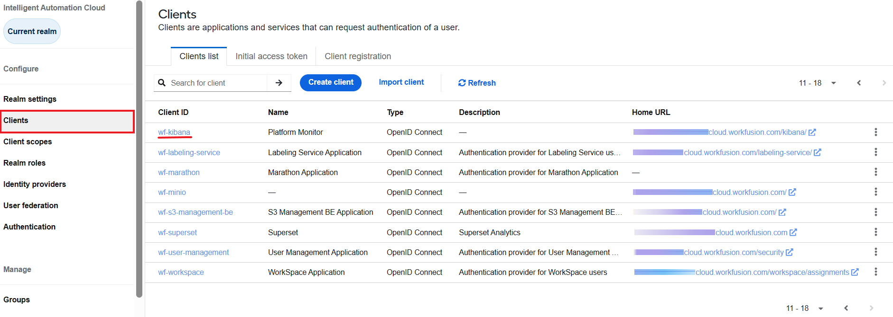Click the Client ID column header

(173, 112)
